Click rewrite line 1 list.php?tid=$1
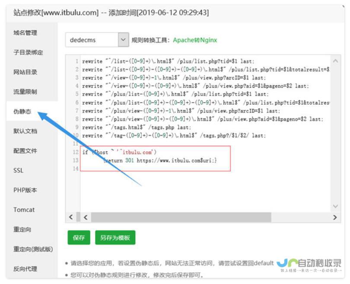Image resolution: width=350 pixels, height=284 pixels. coord(168,61)
